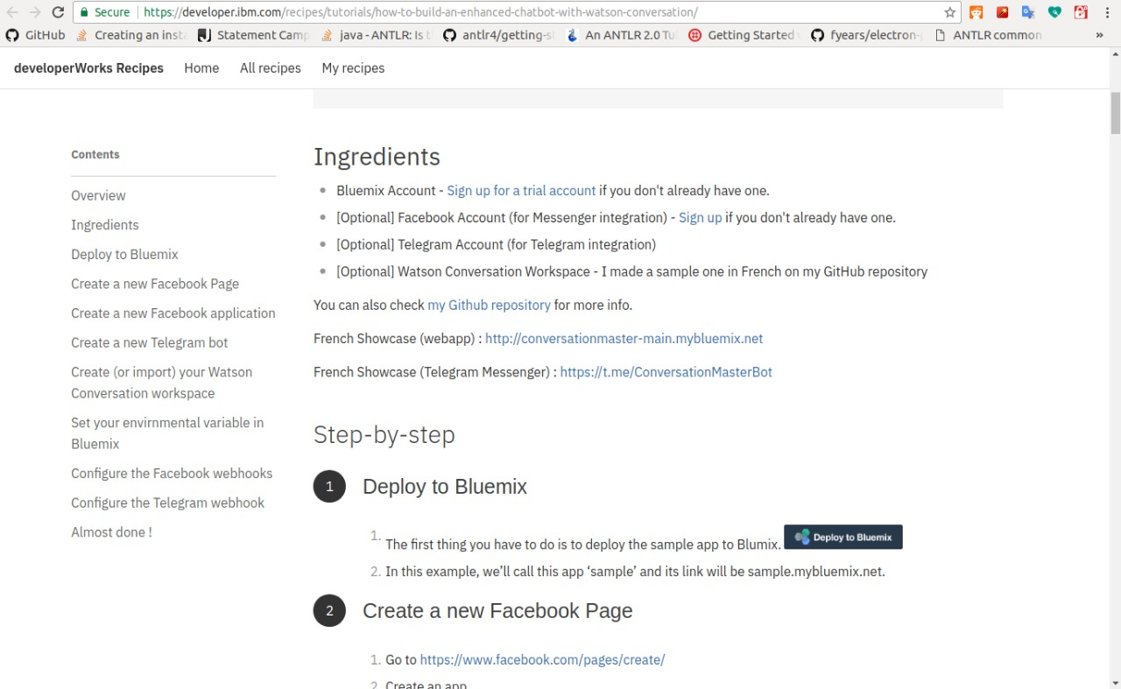Viewport: 1121px width, 689px height.
Task: Open the 'An ANTLR 2.0 Tu' bookmark
Action: point(621,35)
